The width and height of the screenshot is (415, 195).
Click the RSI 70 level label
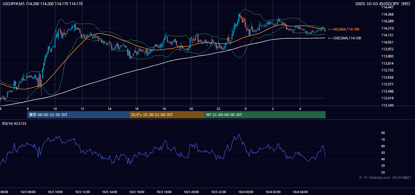click(383, 139)
